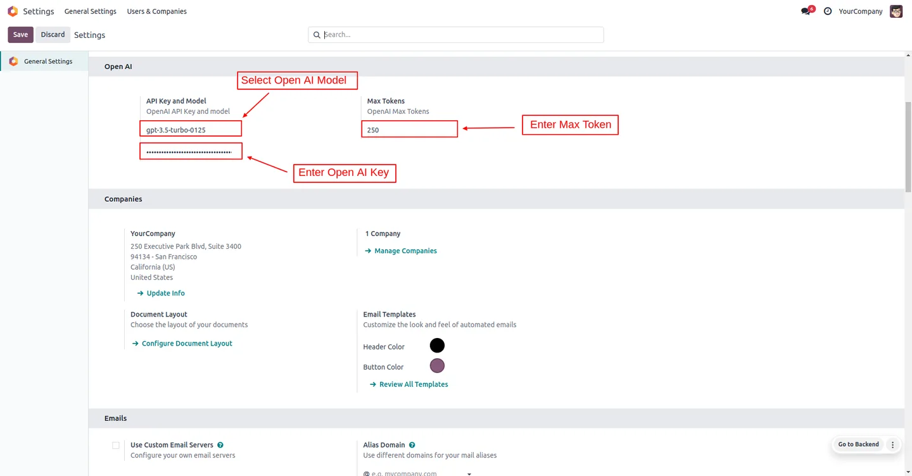This screenshot has width=912, height=476.
Task: Click the Settings app title
Action: [x=39, y=11]
